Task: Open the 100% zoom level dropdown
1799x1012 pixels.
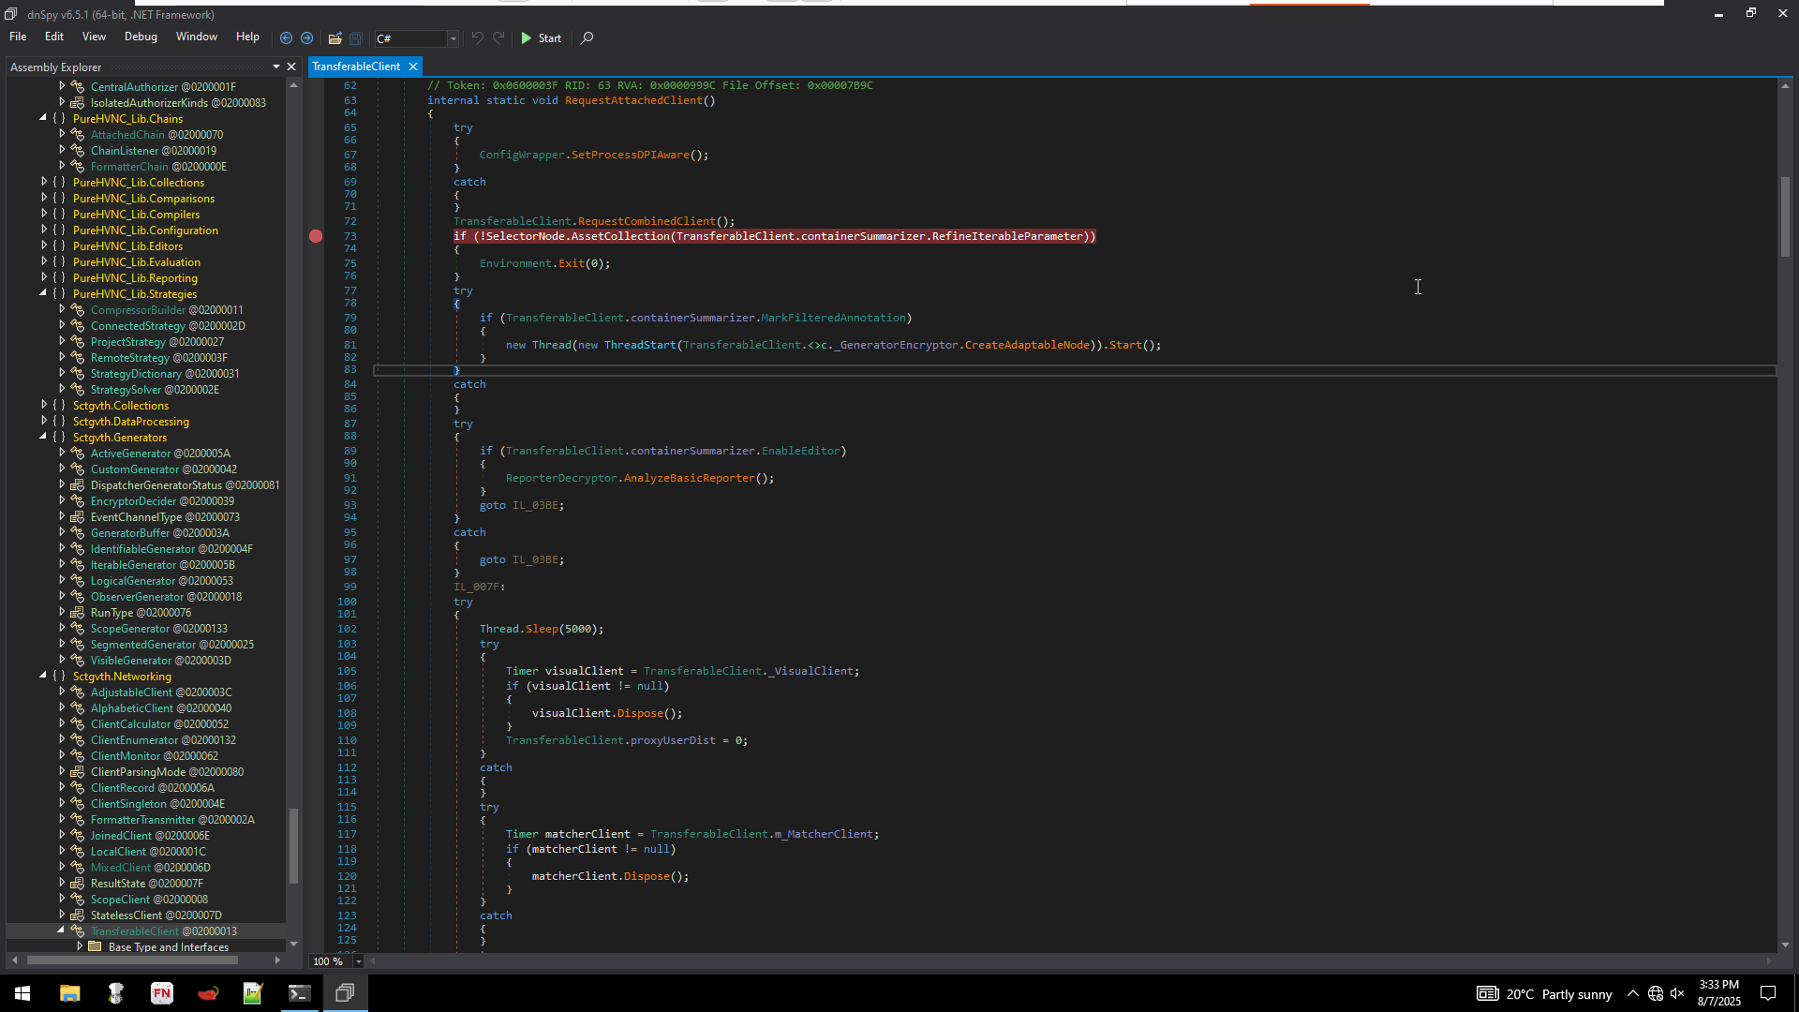Action: 360,960
